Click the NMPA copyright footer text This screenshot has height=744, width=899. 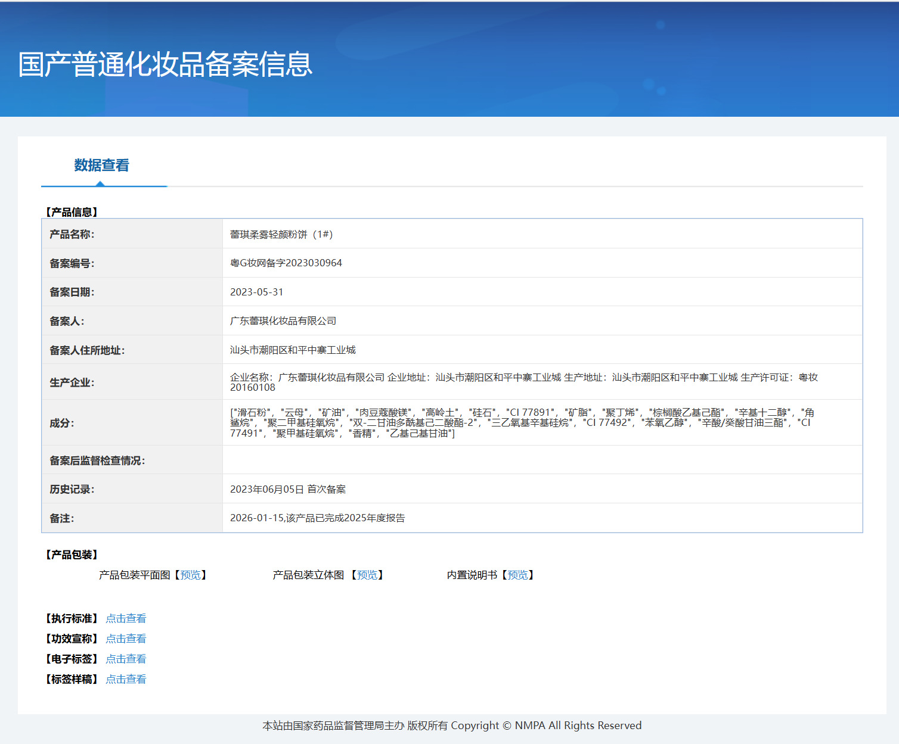pyautogui.click(x=452, y=726)
